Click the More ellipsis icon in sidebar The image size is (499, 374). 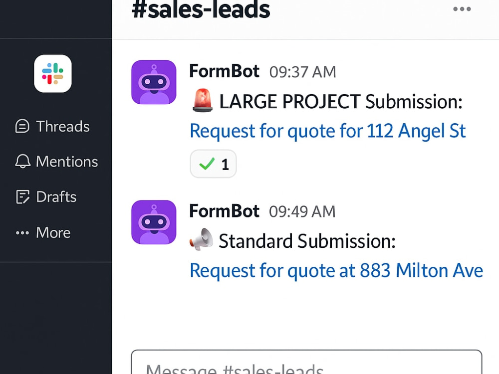[22, 233]
